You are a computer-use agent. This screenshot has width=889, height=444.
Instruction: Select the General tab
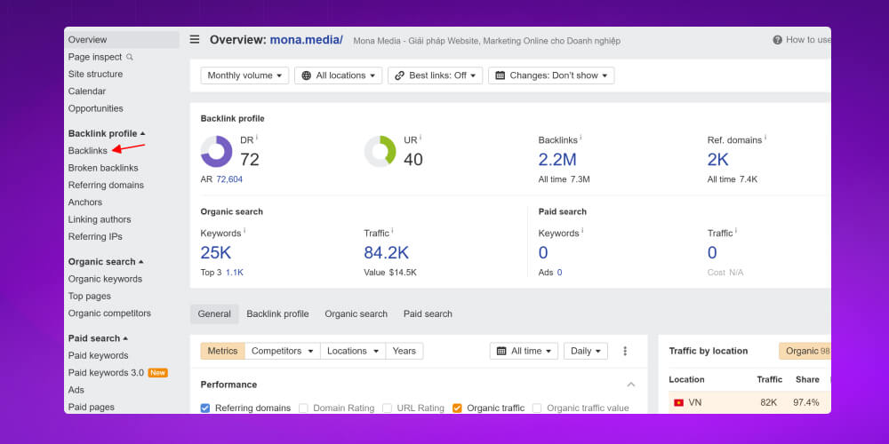[x=214, y=313]
